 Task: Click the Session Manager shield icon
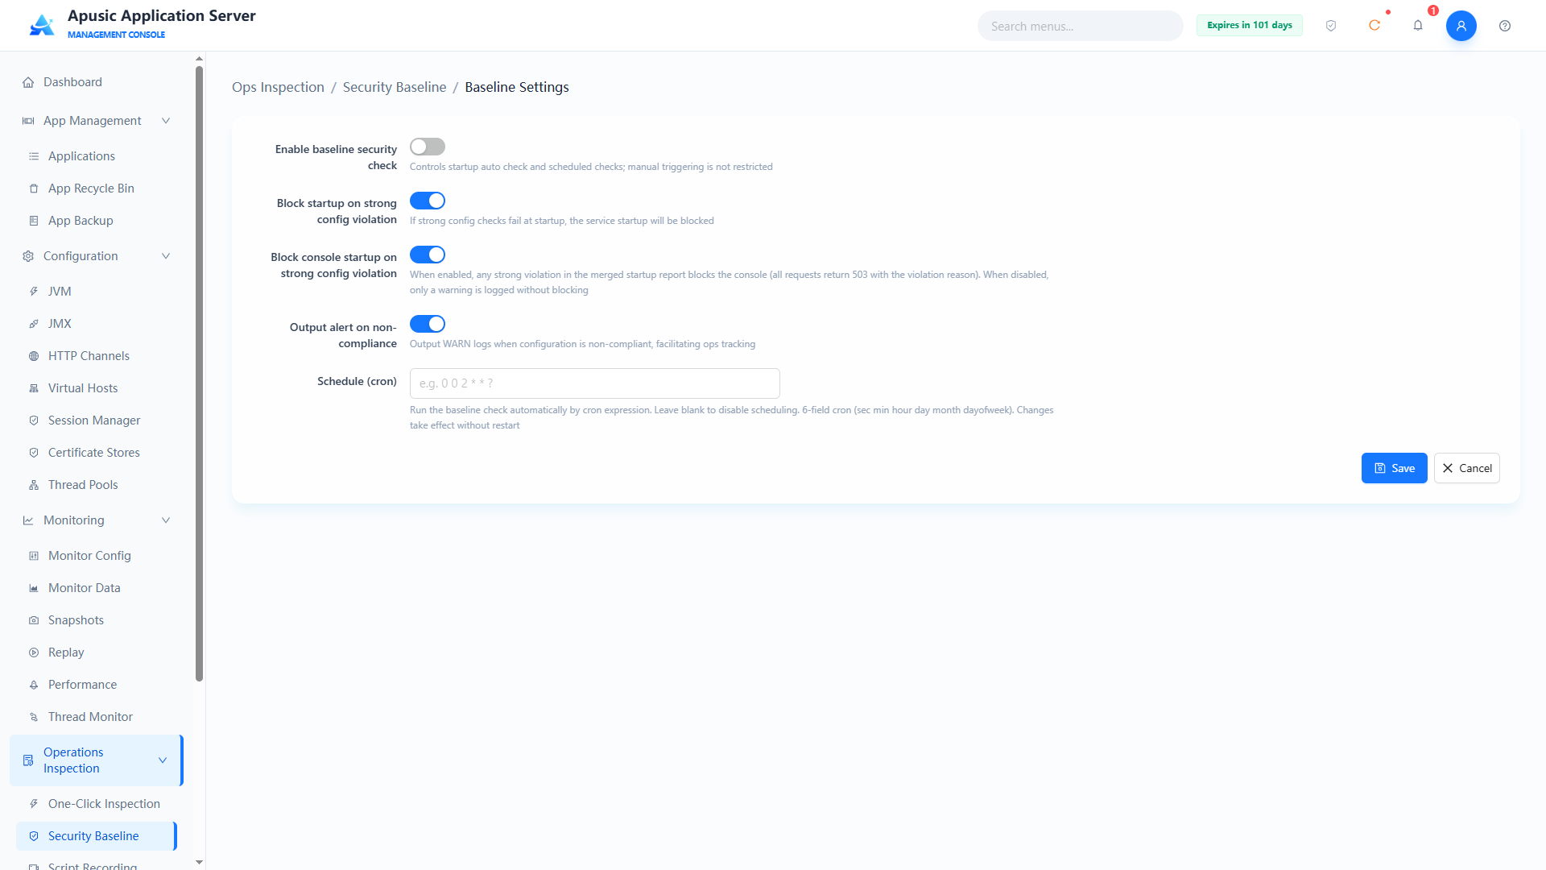point(34,420)
